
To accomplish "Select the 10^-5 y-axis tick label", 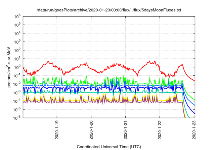I will tap(17, 110).
